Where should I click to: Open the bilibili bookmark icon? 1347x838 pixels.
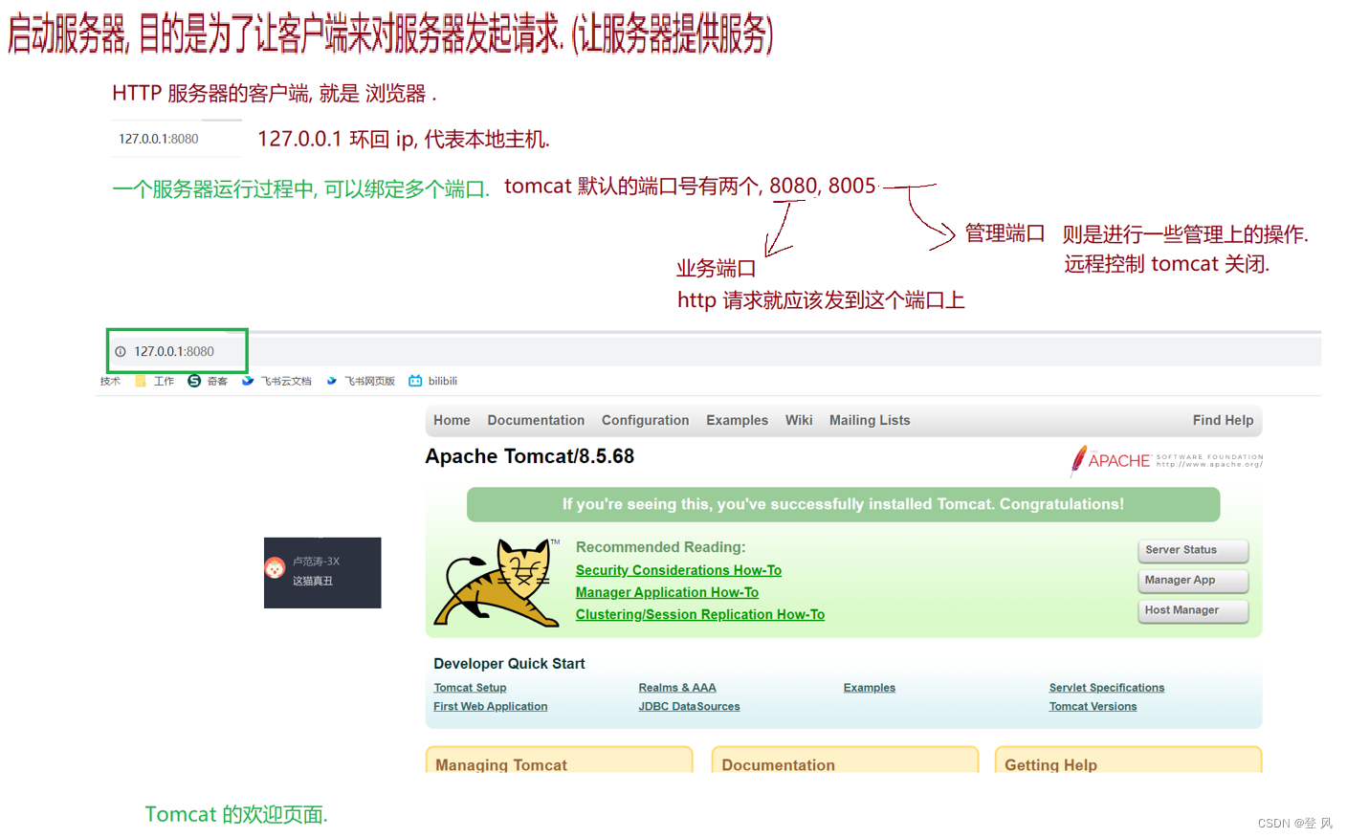pos(415,381)
